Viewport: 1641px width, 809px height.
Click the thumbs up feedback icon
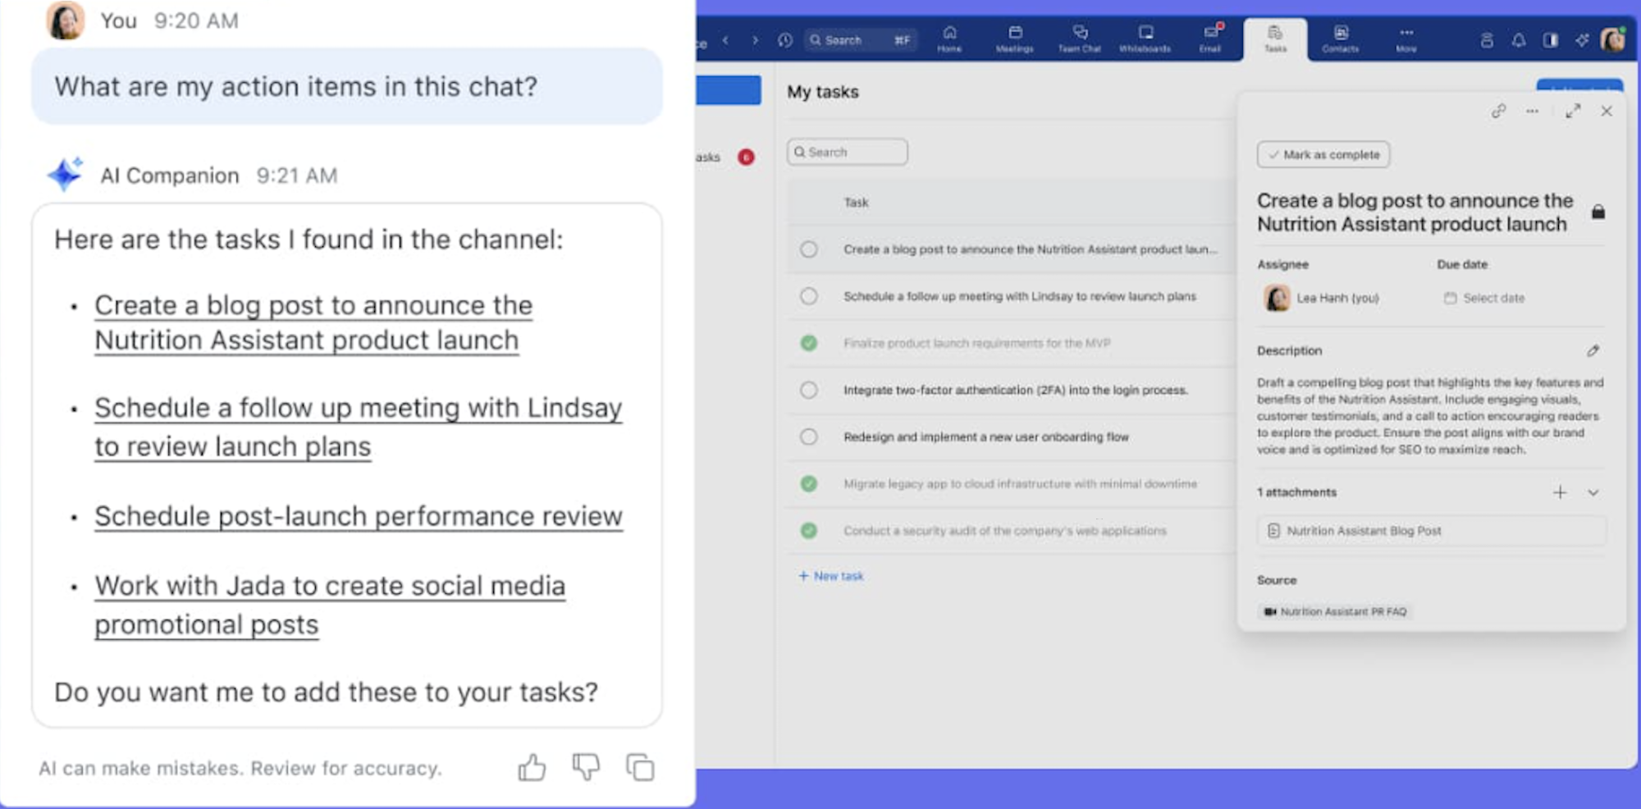532,768
